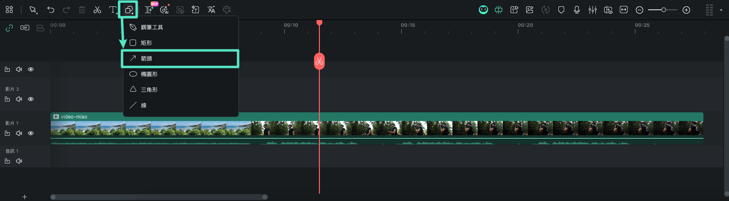Open the shape tool dropdown in toolbar
This screenshot has height=201, width=729.
point(129,10)
